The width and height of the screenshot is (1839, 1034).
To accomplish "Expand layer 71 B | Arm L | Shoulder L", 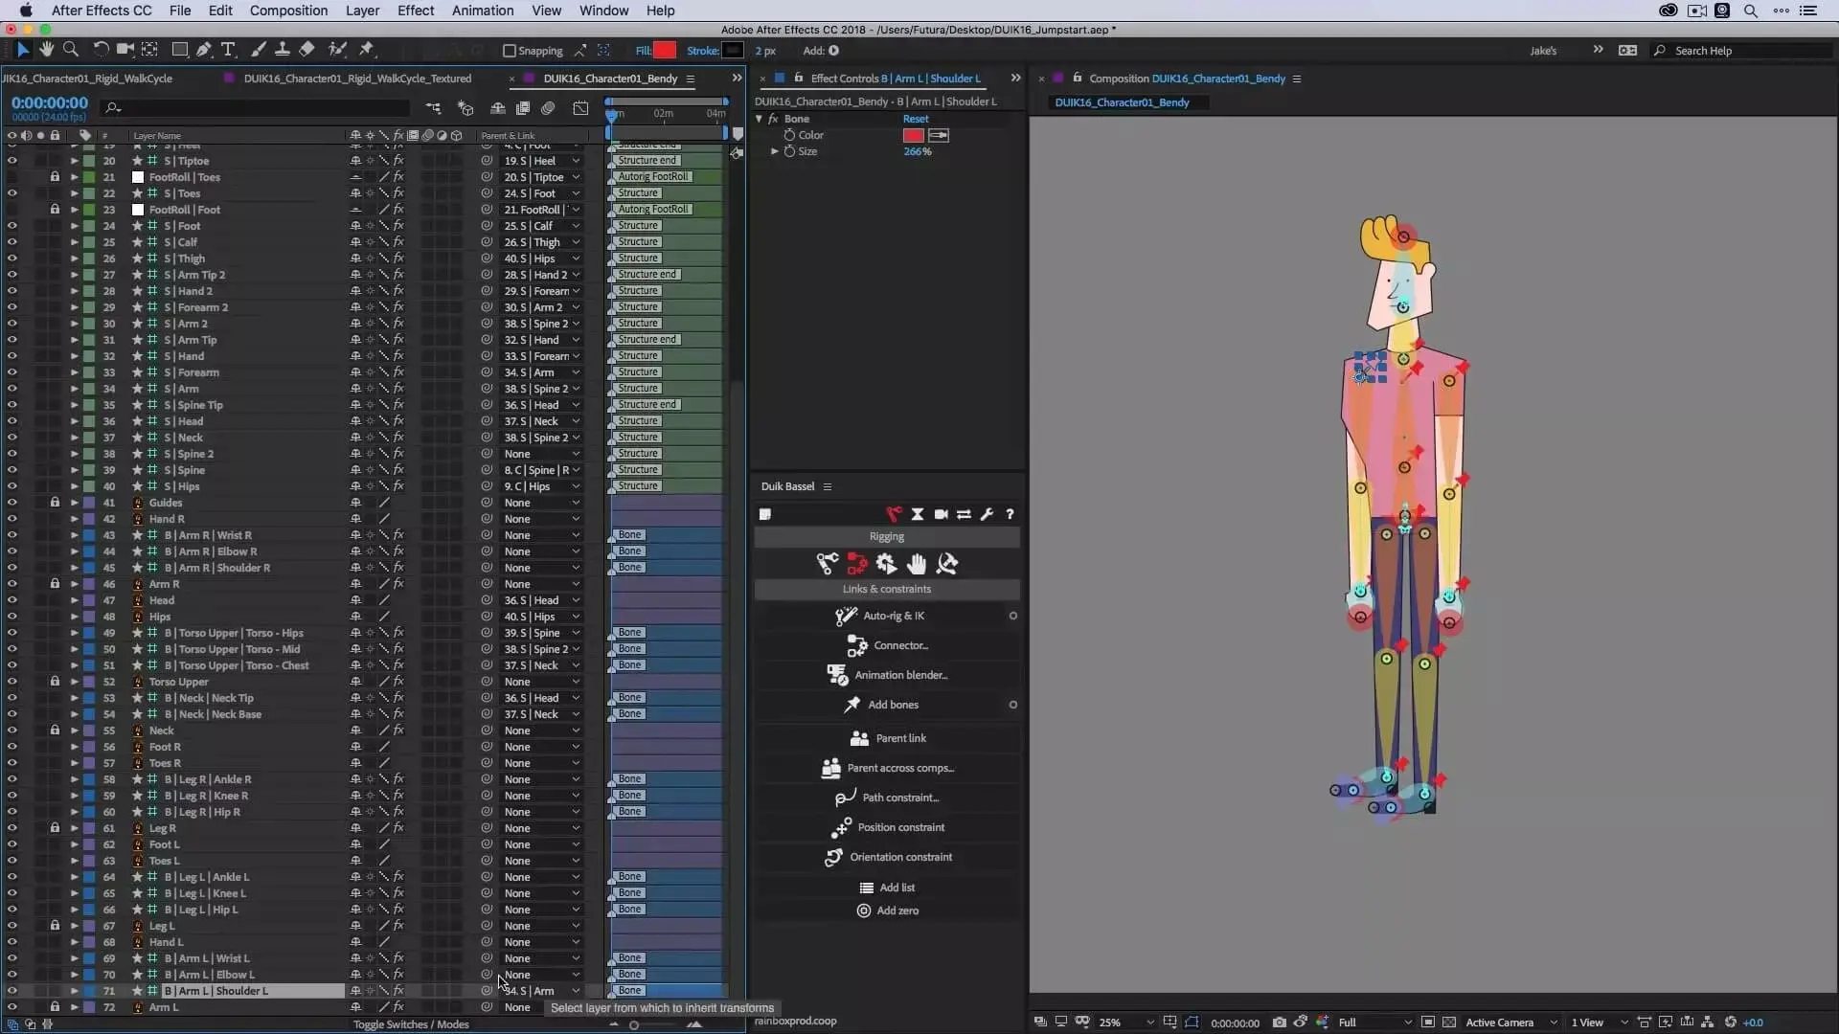I will tap(74, 991).
